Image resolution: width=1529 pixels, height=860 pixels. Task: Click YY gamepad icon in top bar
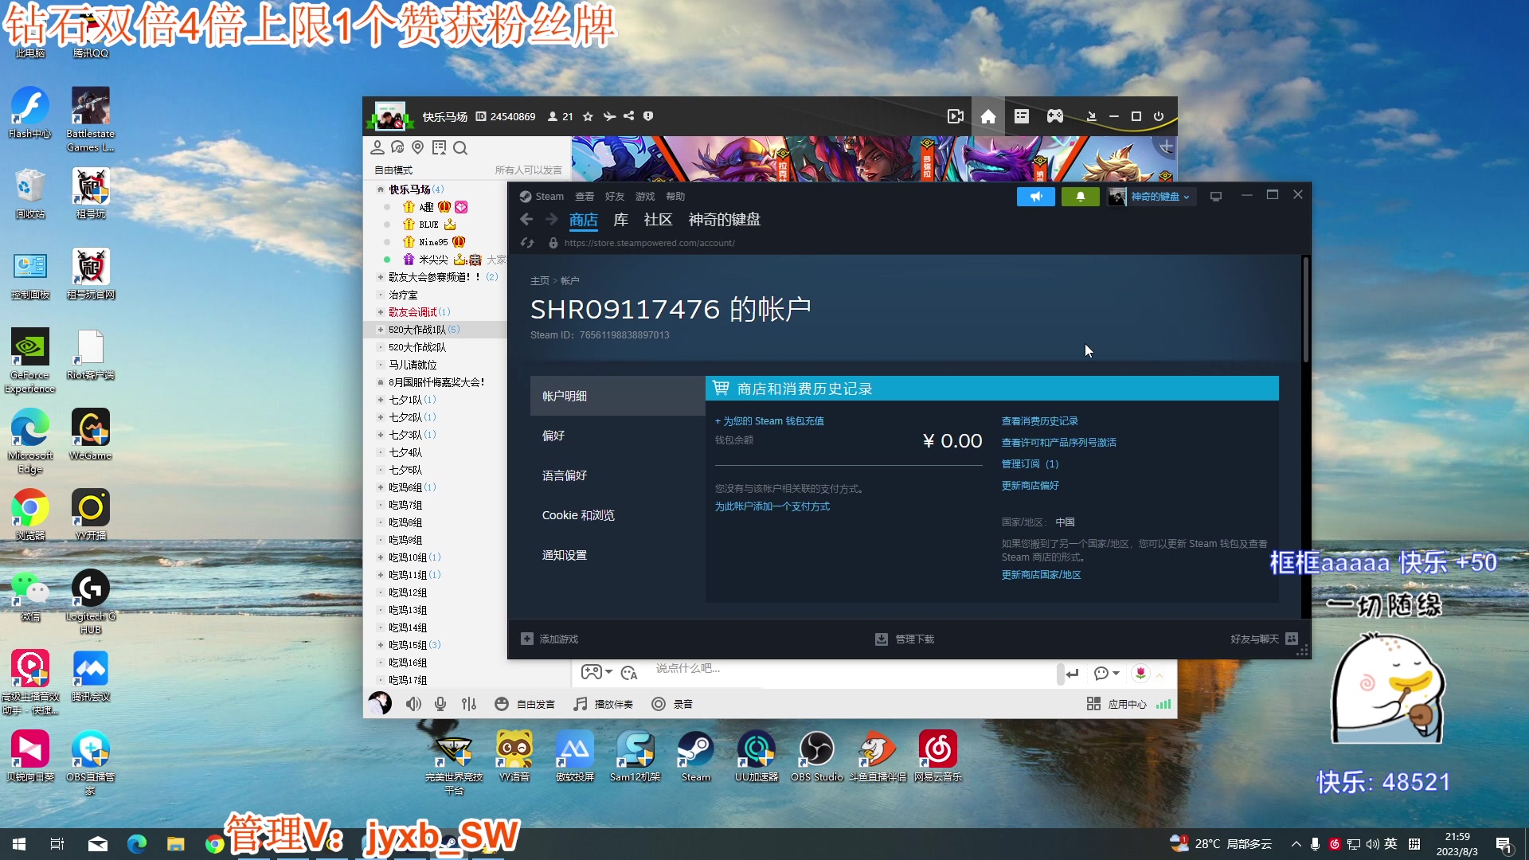click(x=1055, y=116)
